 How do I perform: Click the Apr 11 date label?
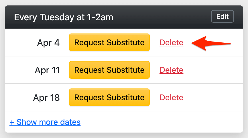tap(47, 70)
